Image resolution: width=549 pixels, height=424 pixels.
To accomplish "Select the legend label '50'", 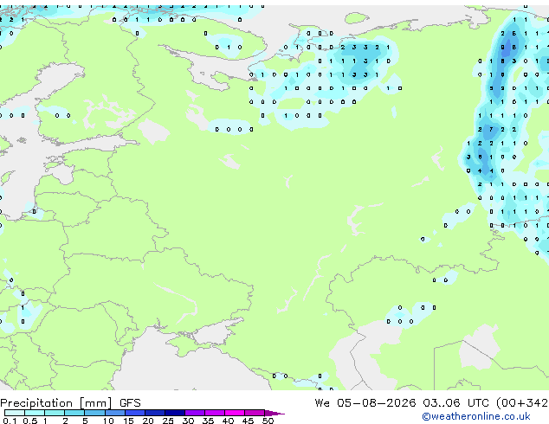I will point(268,421).
